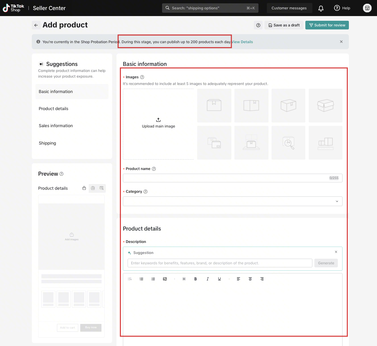Click the Generate button in Suggestion box
This screenshot has height=346, width=377.
(x=326, y=263)
